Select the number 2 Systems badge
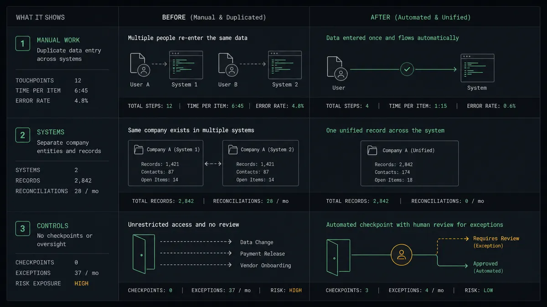Image resolution: width=547 pixels, height=307 pixels. [x=23, y=136]
